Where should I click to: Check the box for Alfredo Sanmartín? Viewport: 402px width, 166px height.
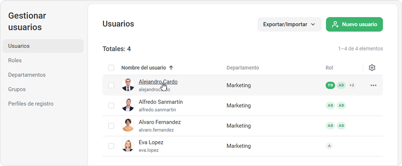111,106
